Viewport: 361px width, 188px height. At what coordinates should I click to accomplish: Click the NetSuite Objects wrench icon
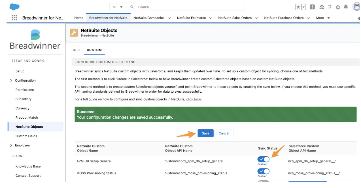click(74, 33)
